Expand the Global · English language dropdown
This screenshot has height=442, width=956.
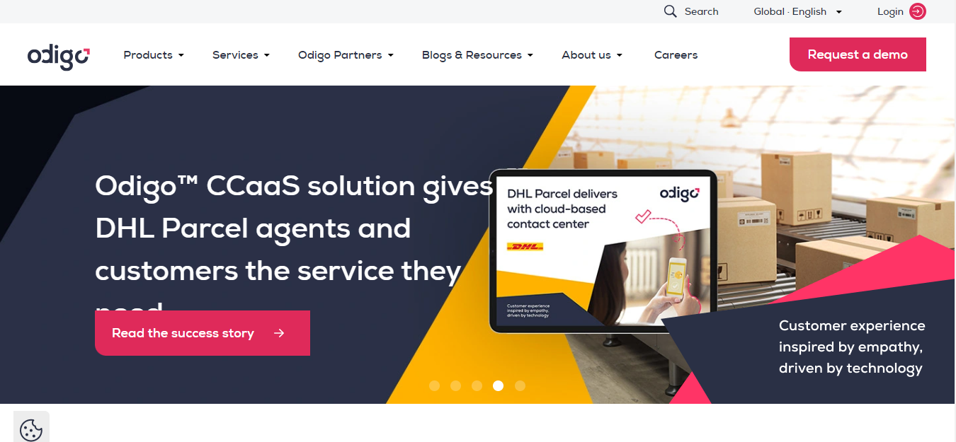coord(798,11)
